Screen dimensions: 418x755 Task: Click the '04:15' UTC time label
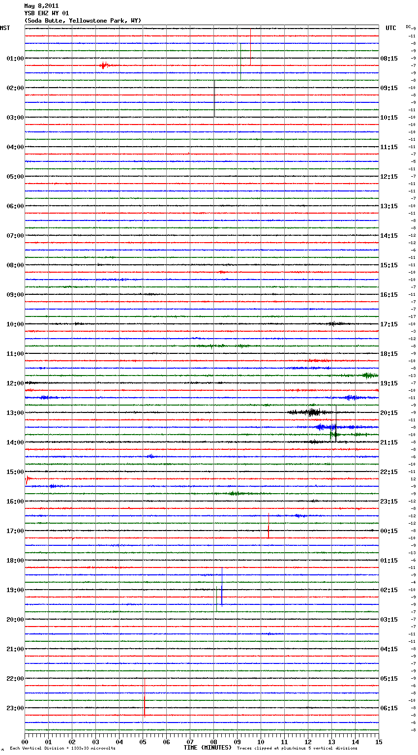(x=389, y=649)
